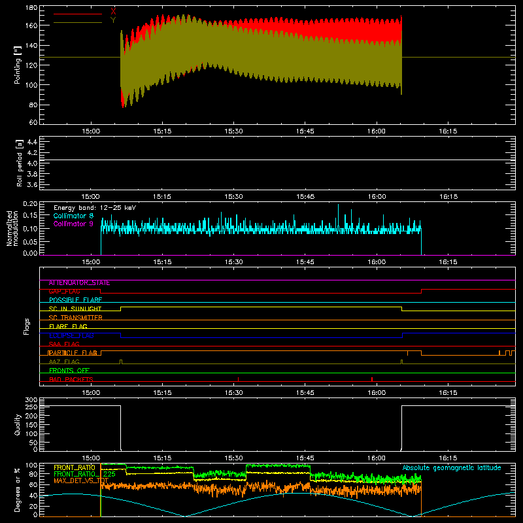Click the 15:15 tick under the Flags plot
Viewport: 523px width, 523px height.
[x=162, y=393]
